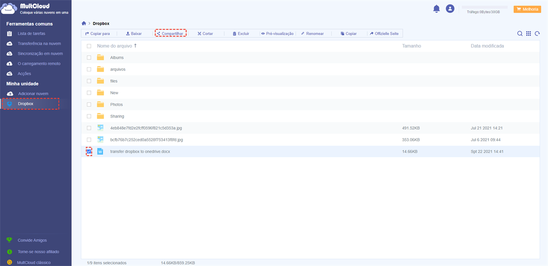Open the Photos folder name
548x266 pixels.
(116, 105)
